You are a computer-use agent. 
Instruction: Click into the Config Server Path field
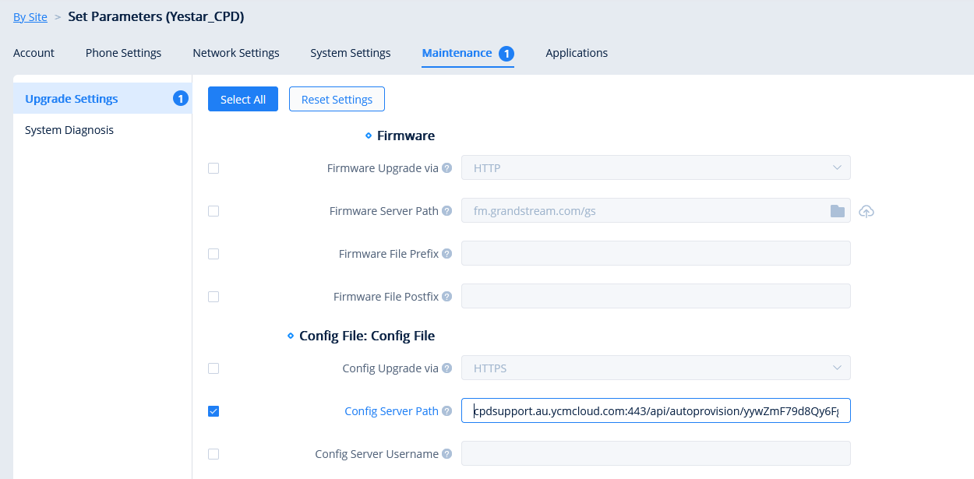(x=656, y=411)
